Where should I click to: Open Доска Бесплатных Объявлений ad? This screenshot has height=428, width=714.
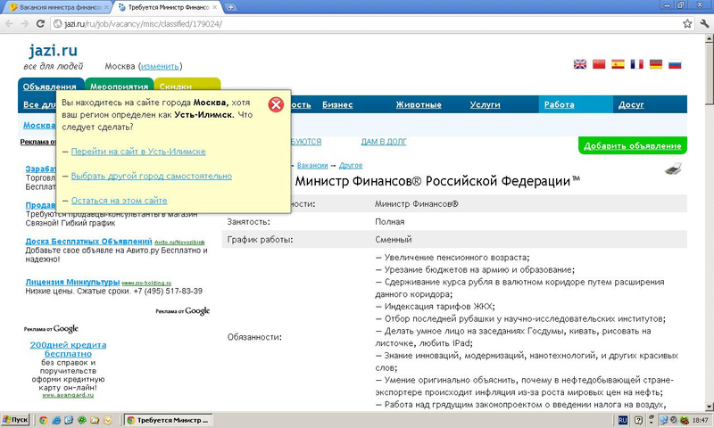88,242
